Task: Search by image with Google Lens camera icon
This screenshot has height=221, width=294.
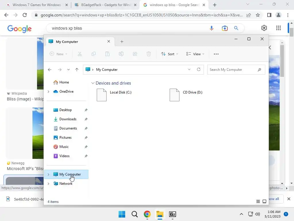Action: point(225,28)
